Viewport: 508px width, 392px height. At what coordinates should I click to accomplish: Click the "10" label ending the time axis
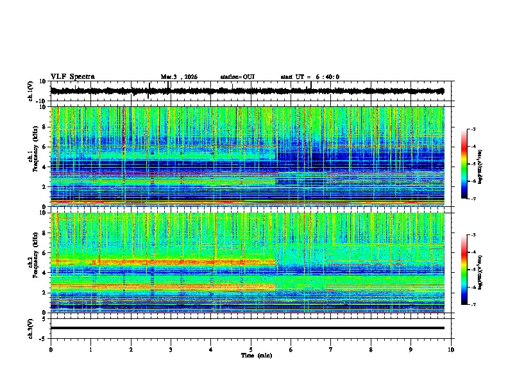click(x=451, y=350)
